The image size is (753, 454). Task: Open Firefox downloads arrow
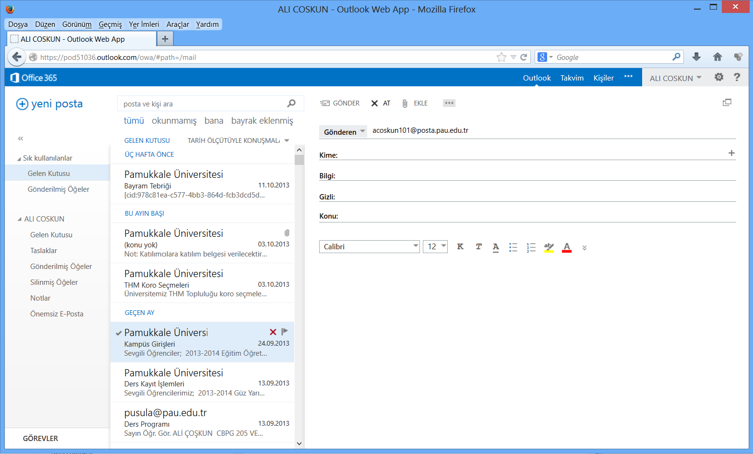(x=696, y=57)
